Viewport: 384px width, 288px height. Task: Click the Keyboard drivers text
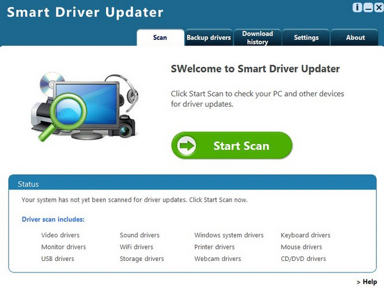(305, 236)
